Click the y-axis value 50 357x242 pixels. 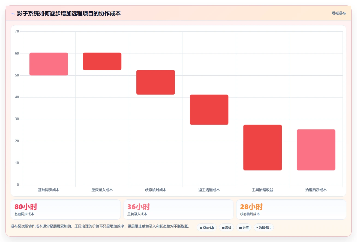coord(17,75)
